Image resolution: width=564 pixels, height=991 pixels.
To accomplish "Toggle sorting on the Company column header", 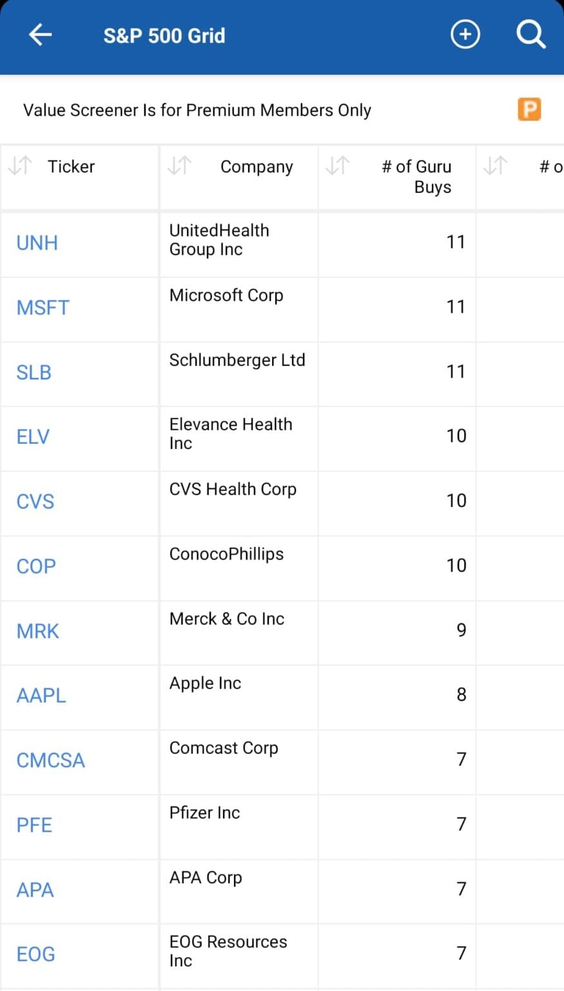I will pos(257,166).
